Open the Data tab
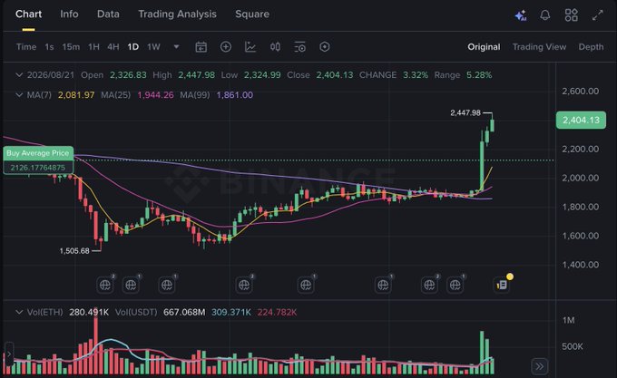617x378 pixels. [108, 15]
